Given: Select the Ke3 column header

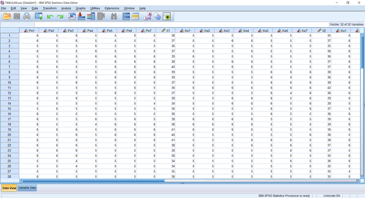Looking at the screenshot, I should point(224,30).
